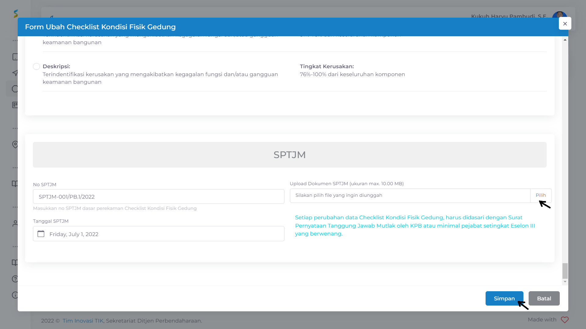
Task: Click the scrollbar down arrow
Action: click(565, 282)
